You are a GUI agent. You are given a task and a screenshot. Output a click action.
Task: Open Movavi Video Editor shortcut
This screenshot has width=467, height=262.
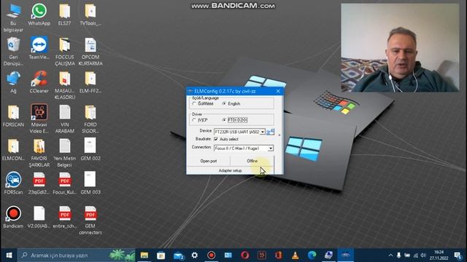click(x=39, y=119)
